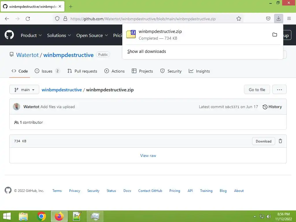The height and width of the screenshot is (222, 296).
Task: Open the main branch selector dropdown
Action: pyautogui.click(x=24, y=90)
